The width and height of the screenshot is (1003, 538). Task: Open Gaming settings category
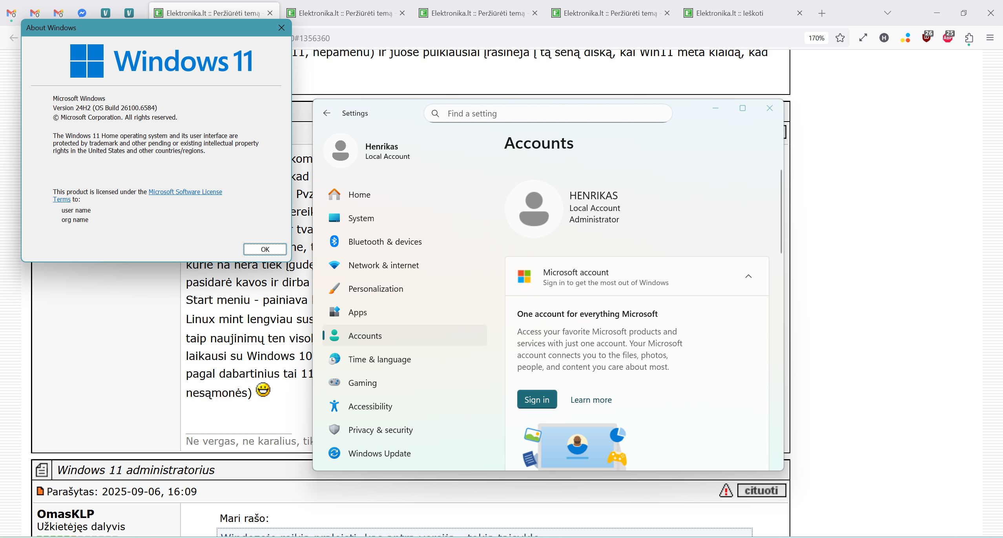(405, 383)
